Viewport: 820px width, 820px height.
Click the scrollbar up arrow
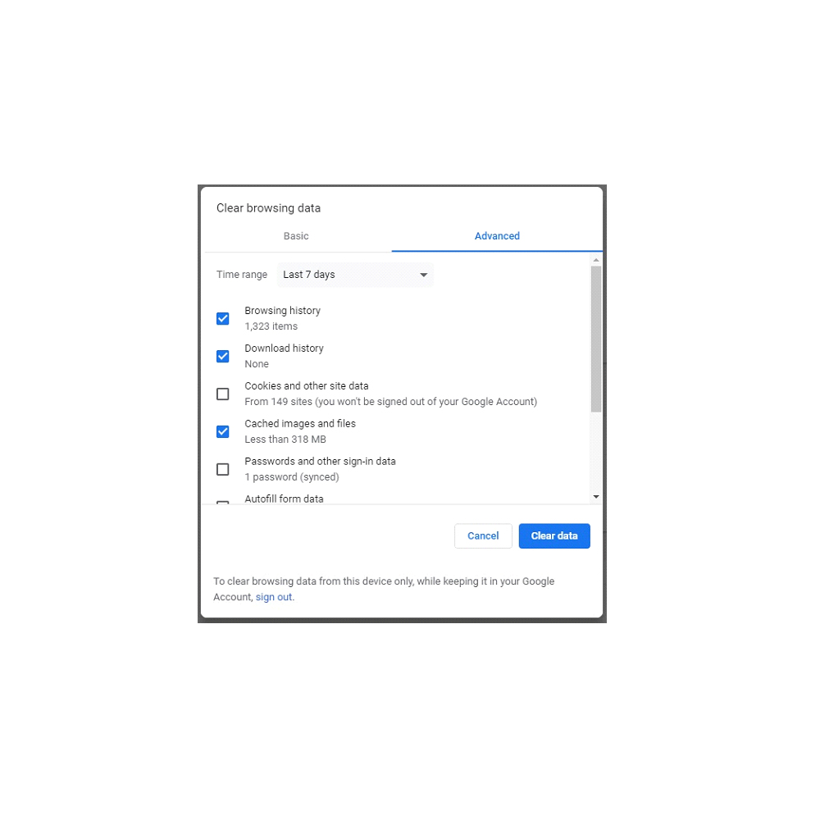tap(595, 260)
